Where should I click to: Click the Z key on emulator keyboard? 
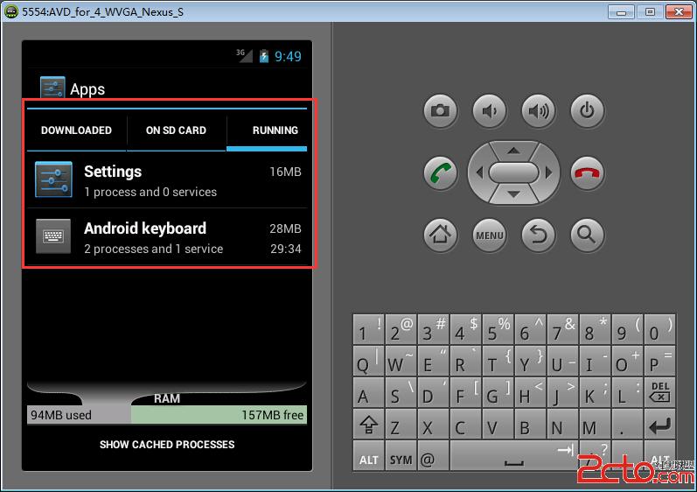coord(401,425)
